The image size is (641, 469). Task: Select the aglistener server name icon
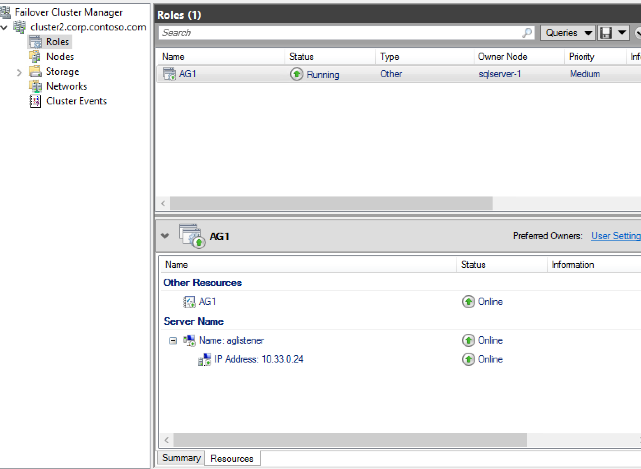[x=189, y=340]
